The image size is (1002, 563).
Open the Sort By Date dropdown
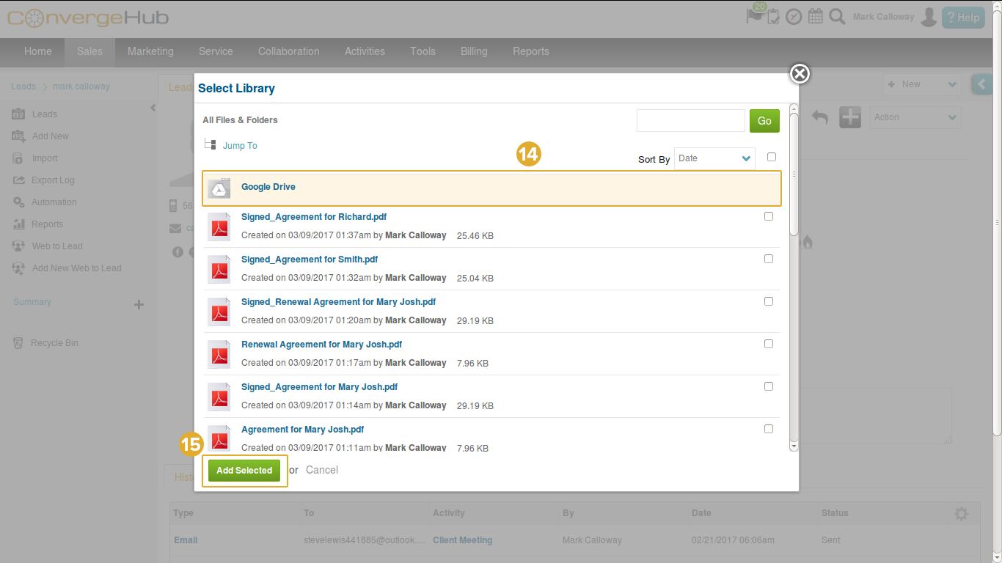point(714,158)
